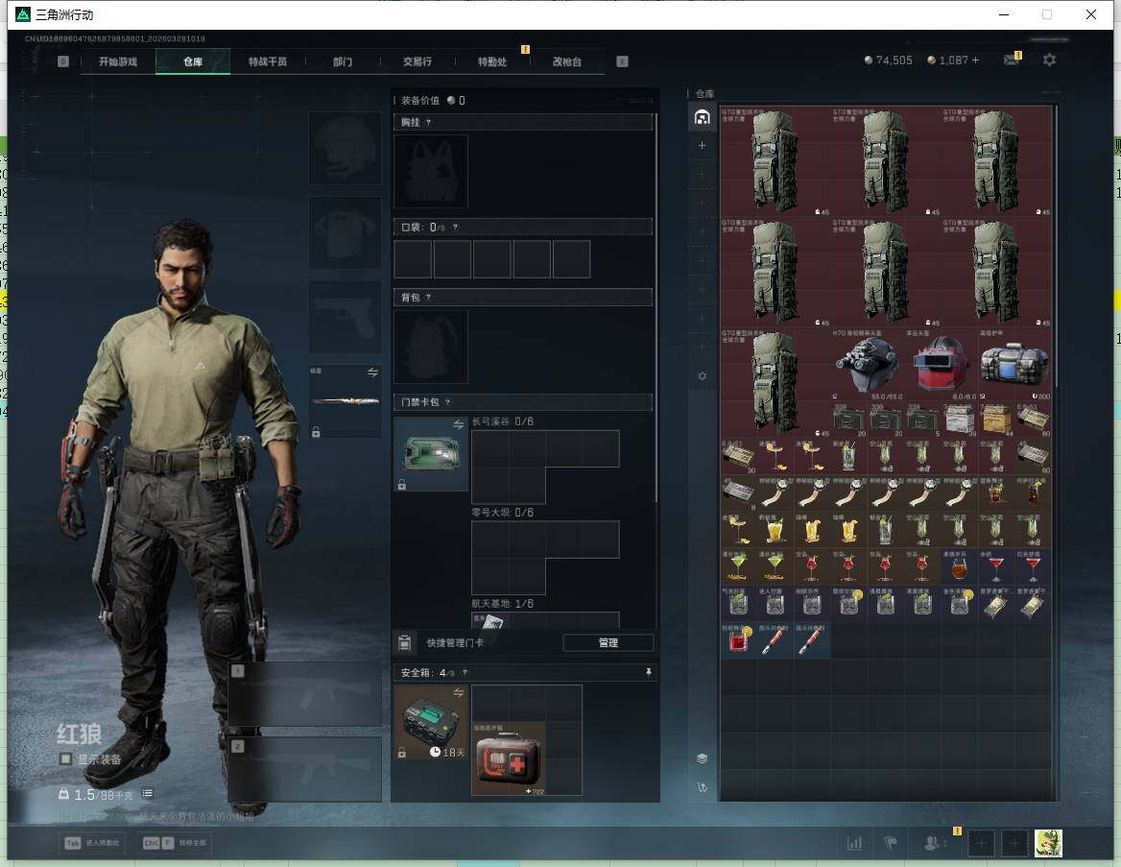Open warehouse sidebar settings gear
The width and height of the screenshot is (1121, 867).
[702, 376]
